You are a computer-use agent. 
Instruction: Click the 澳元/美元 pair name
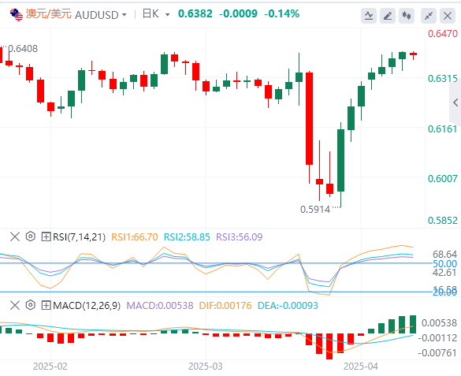click(49, 14)
